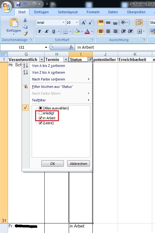
Task: Apply cell borders button
Action: tap(65, 31)
